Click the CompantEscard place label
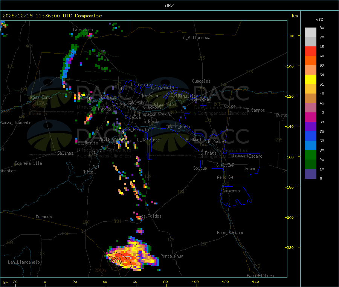The width and height of the screenshot is (339, 287). [x=247, y=156]
